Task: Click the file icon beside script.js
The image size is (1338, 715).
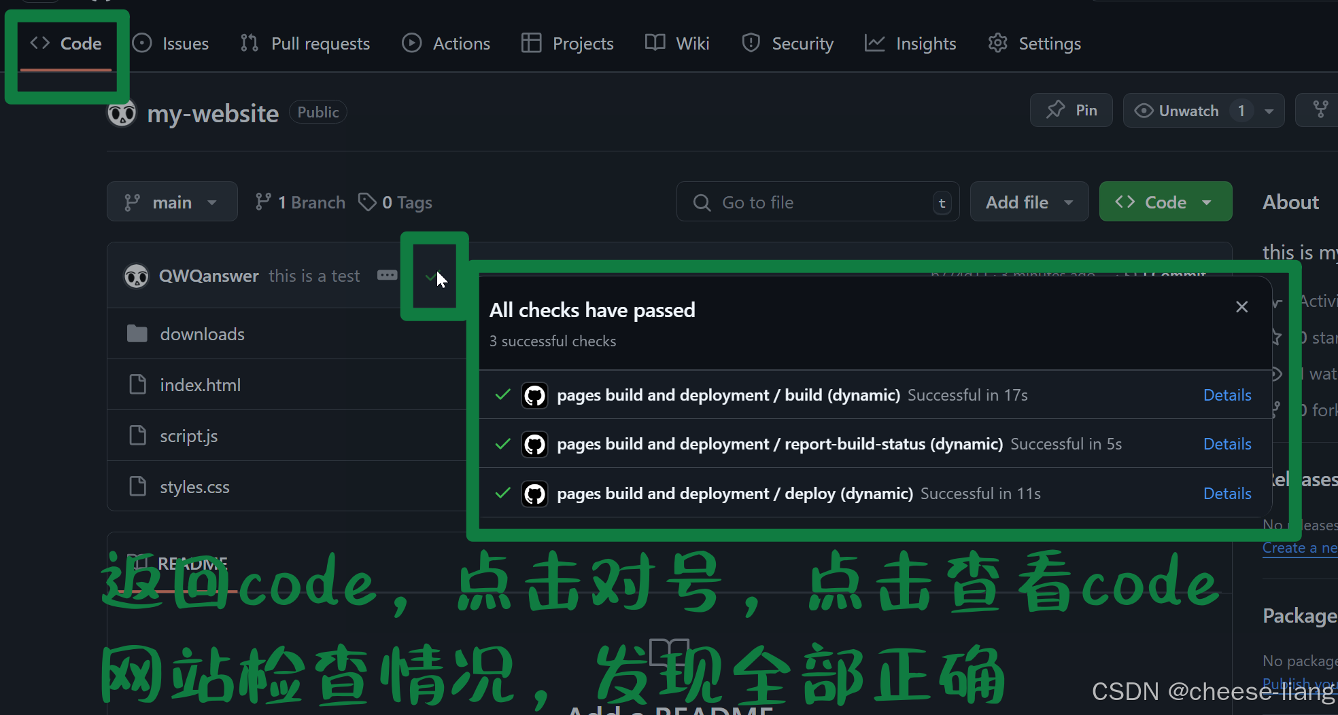Action: (137, 435)
